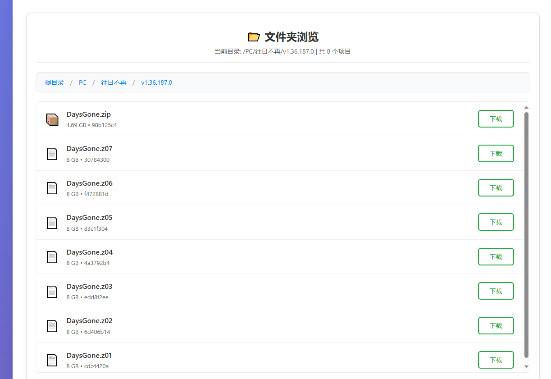This screenshot has width=551, height=379.
Task: Select the DaysGone.z04 file name
Action: pyautogui.click(x=90, y=252)
